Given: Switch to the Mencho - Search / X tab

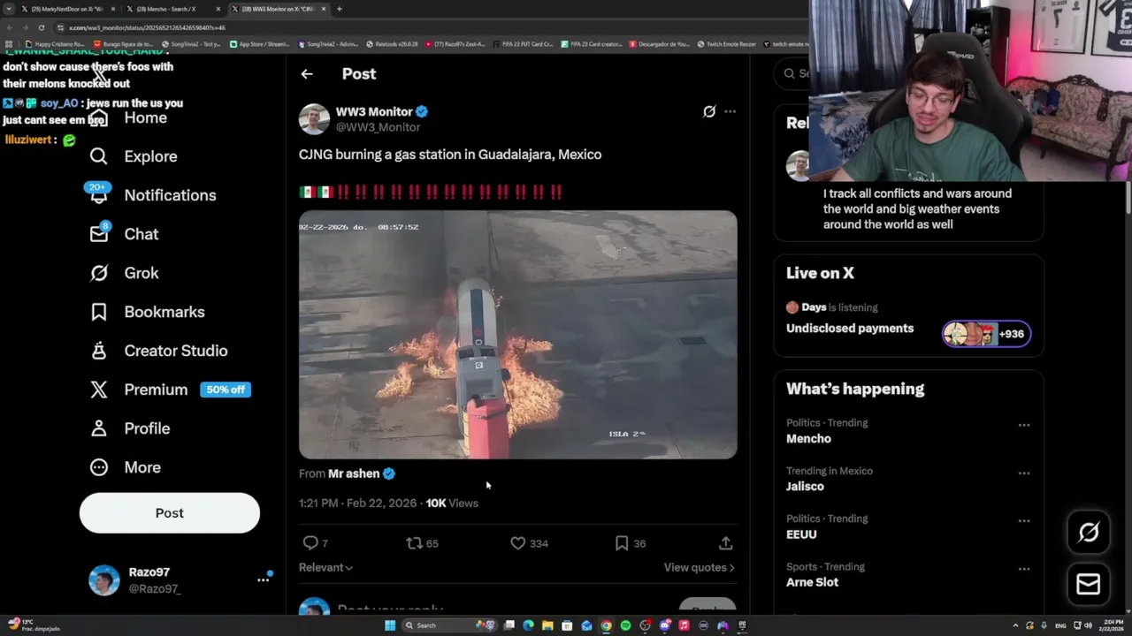Looking at the screenshot, I should pyautogui.click(x=173, y=9).
